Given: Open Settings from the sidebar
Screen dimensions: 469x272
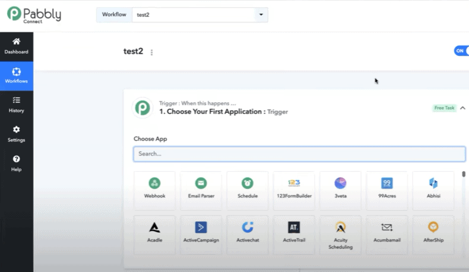Looking at the screenshot, I should 17,134.
